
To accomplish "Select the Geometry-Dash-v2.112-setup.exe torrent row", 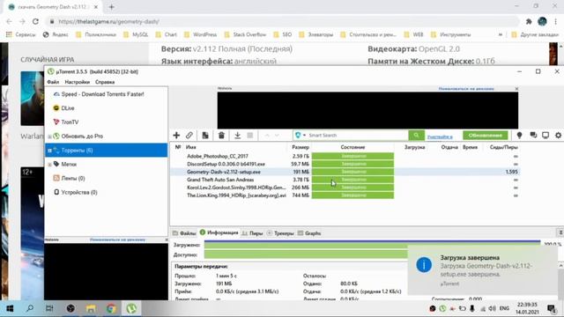I will 345,172.
